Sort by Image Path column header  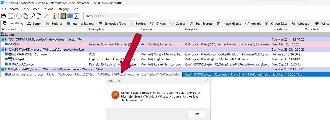(x=227, y=29)
